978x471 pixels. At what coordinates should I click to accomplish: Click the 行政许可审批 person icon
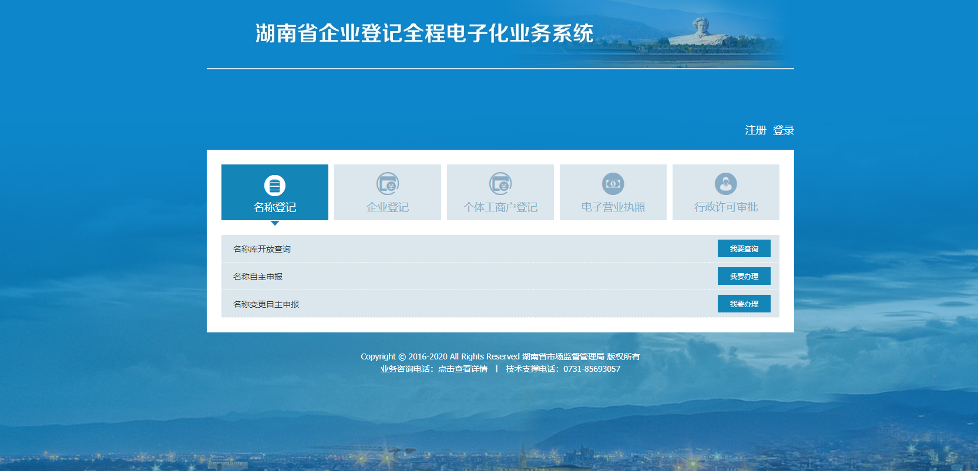coord(725,184)
